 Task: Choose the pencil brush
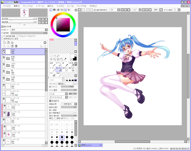point(53,65)
